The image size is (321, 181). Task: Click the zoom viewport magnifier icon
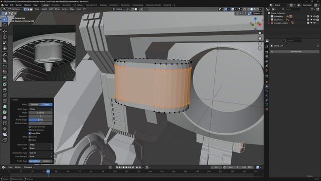pyautogui.click(x=260, y=33)
